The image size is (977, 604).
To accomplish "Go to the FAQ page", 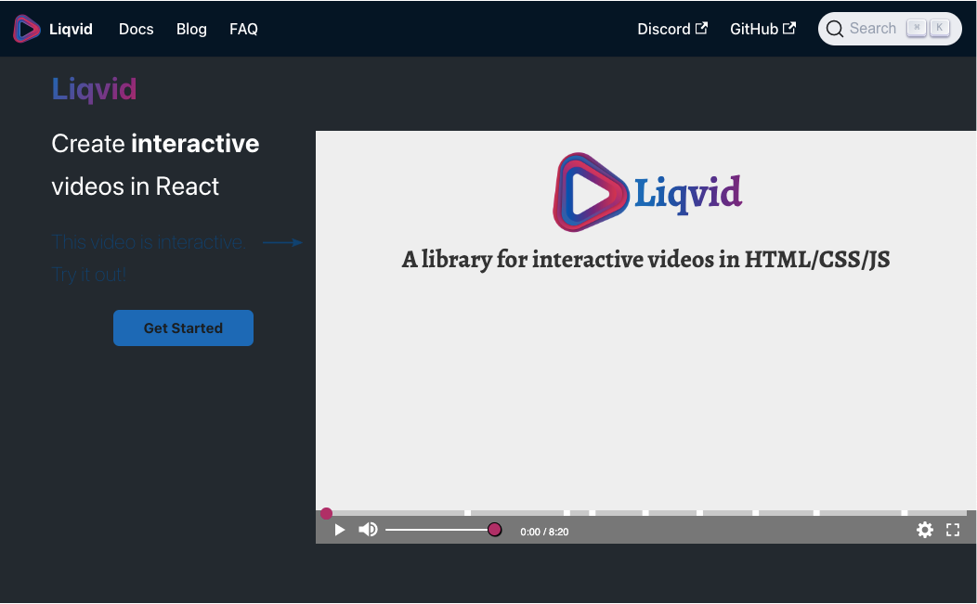I will click(x=243, y=30).
